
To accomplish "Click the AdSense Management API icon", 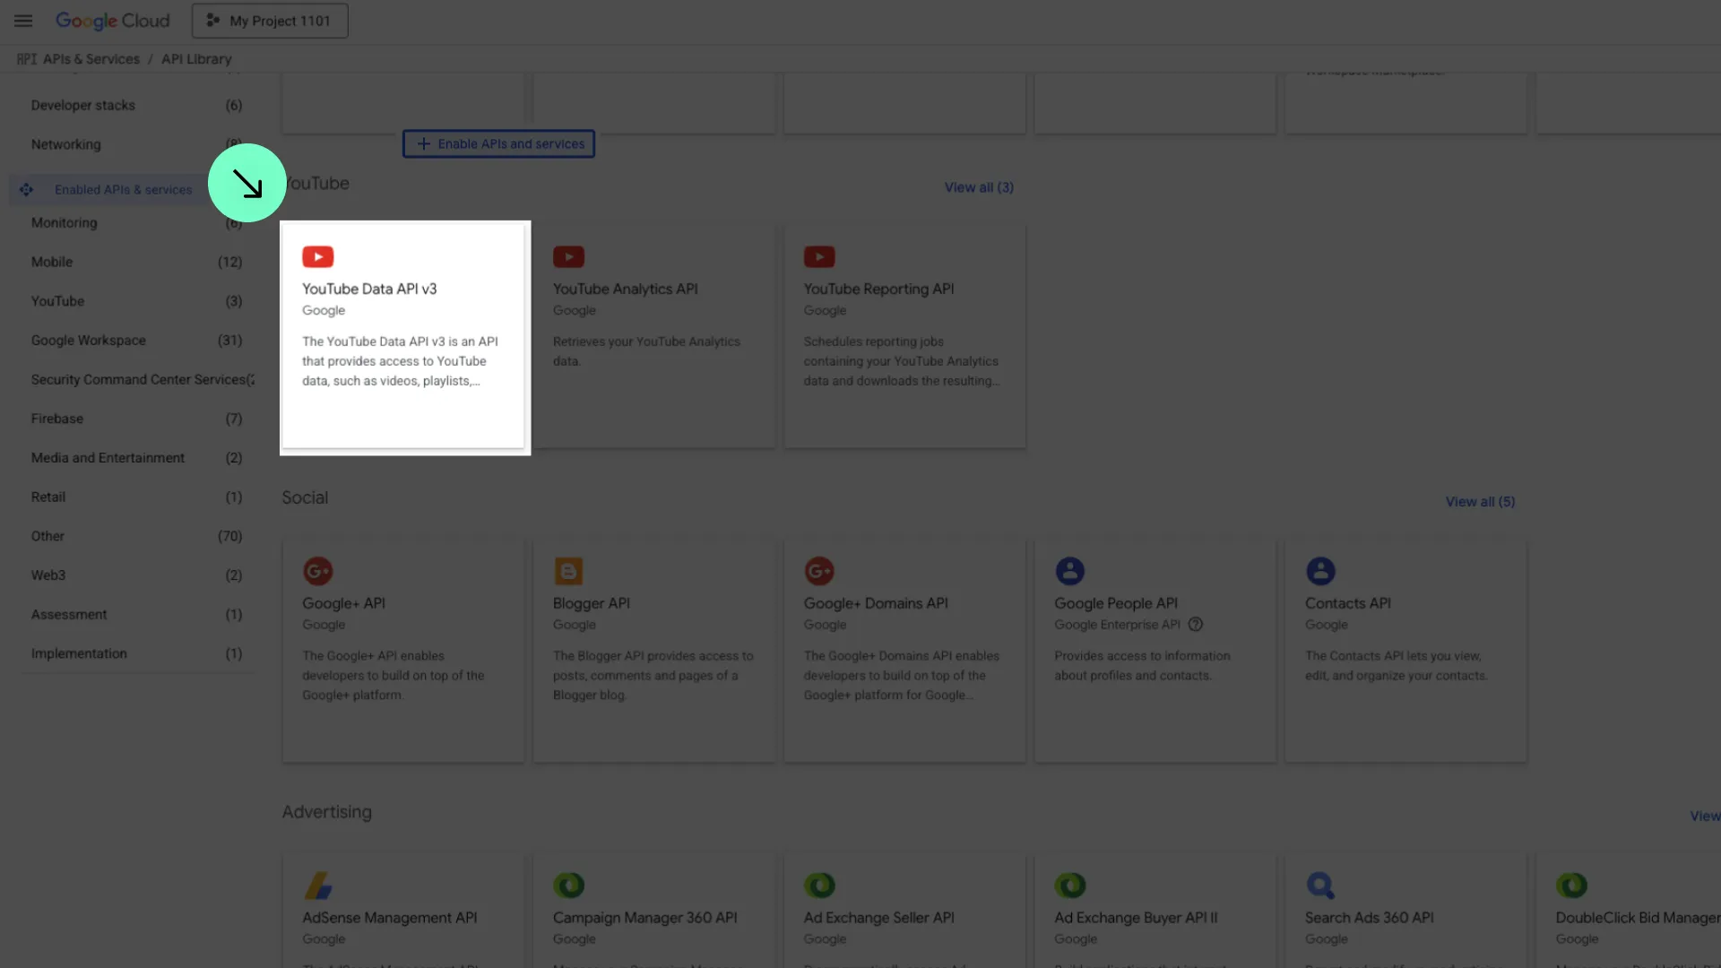I will tap(318, 886).
